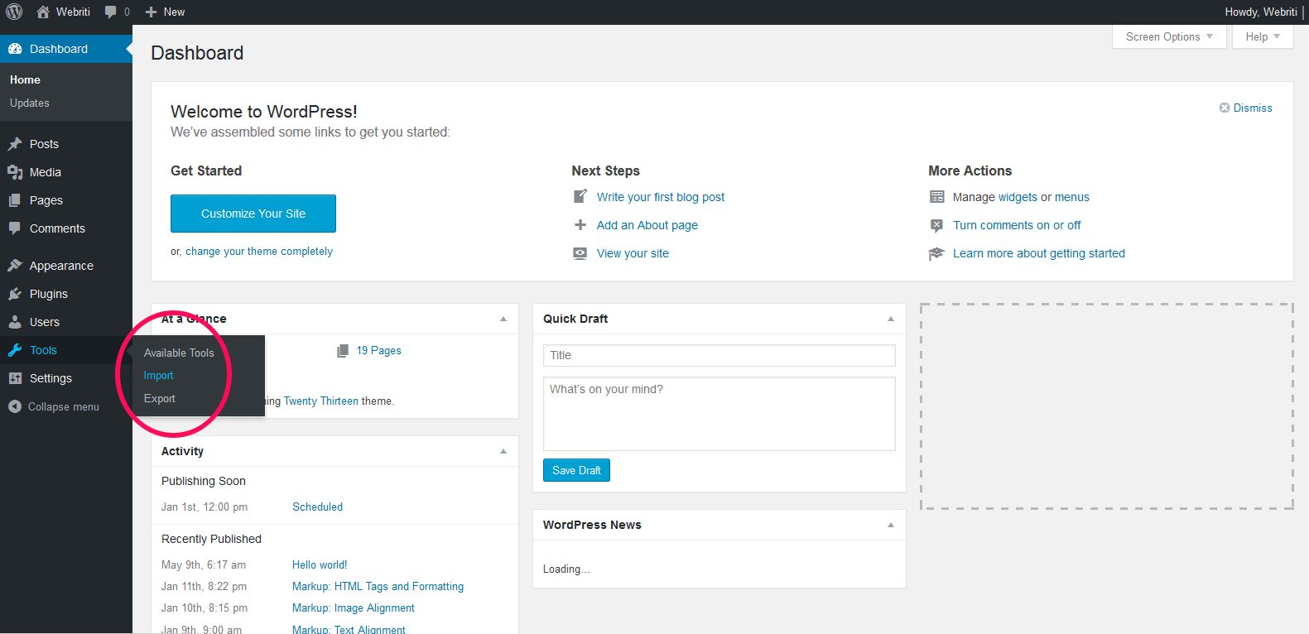Click the Dismiss link text
The height and width of the screenshot is (634, 1309).
point(1253,108)
